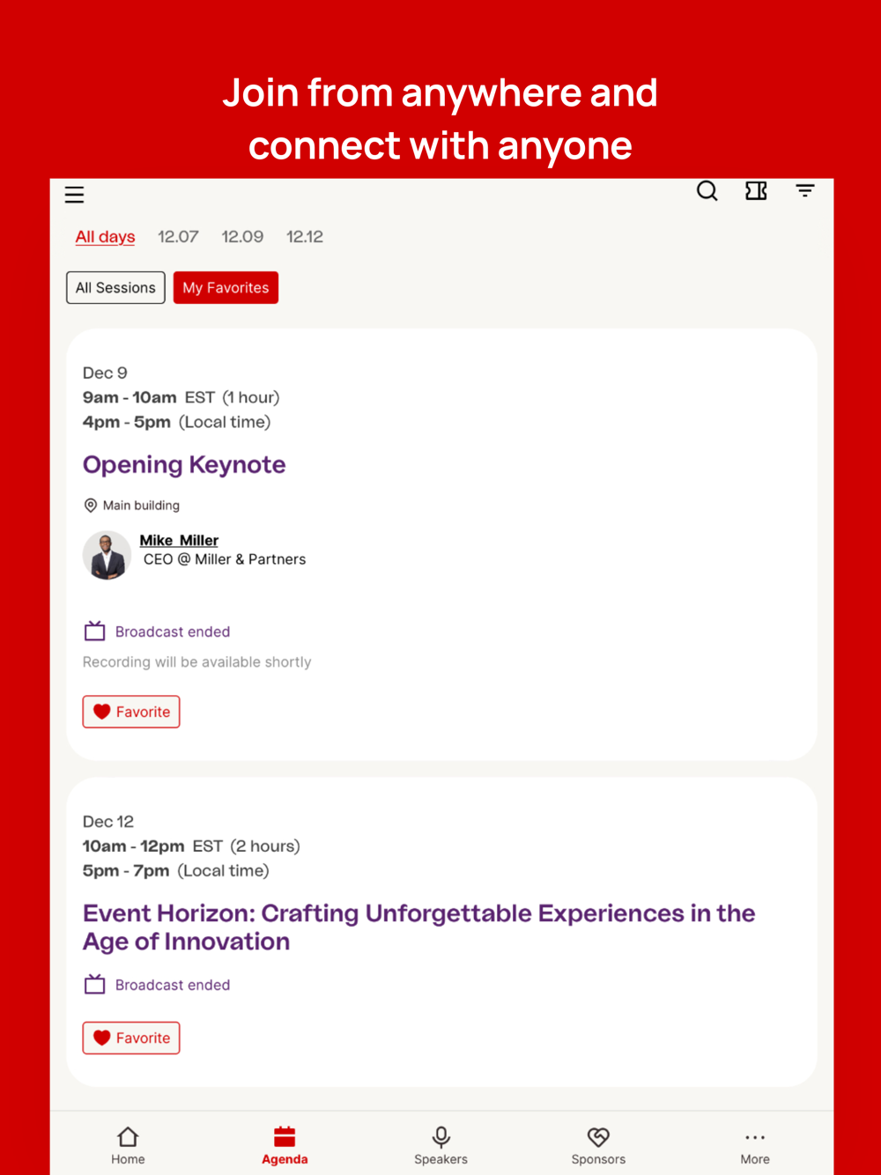Image resolution: width=881 pixels, height=1175 pixels.
Task: Select the All days tab
Action: click(105, 237)
